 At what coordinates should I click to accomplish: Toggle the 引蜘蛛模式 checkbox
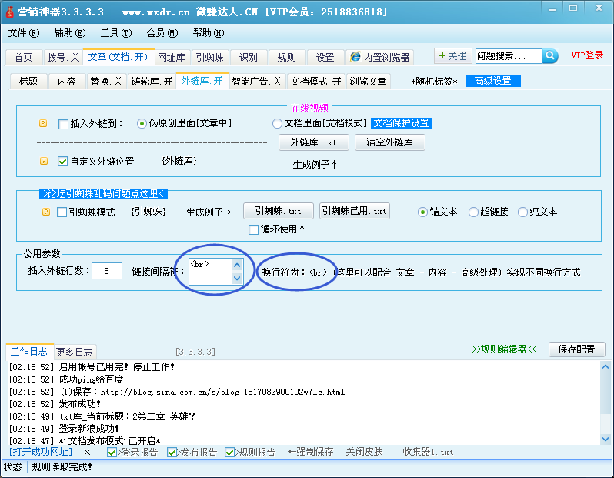(x=62, y=212)
